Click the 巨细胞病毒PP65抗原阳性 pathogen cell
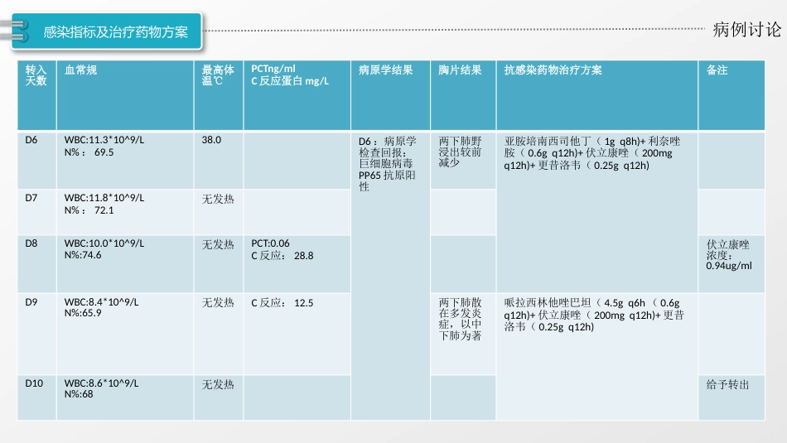The image size is (787, 443). (x=390, y=276)
